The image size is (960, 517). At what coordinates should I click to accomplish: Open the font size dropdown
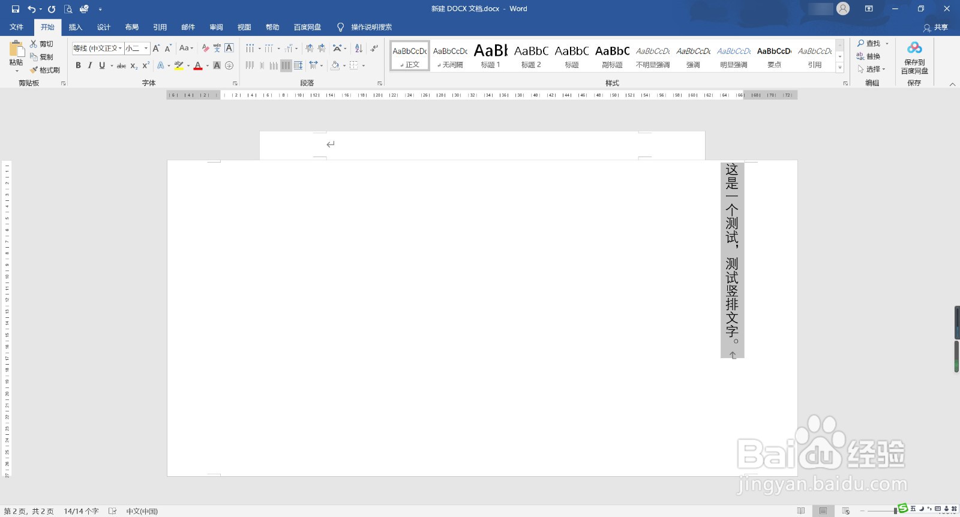146,48
